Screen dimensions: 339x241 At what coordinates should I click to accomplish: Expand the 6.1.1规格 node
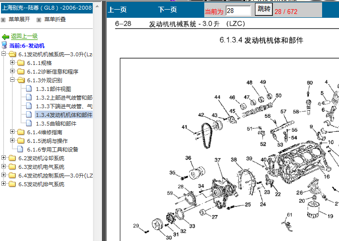click(x=13, y=62)
